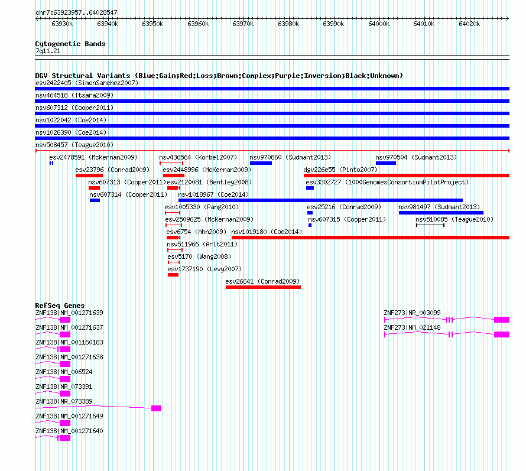The height and width of the screenshot is (471, 526).
Task: Open esv5170 (Wang2008) variant label
Action: (x=199, y=256)
